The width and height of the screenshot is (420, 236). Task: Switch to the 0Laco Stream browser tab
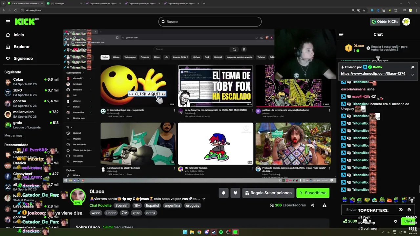pos(25,3)
